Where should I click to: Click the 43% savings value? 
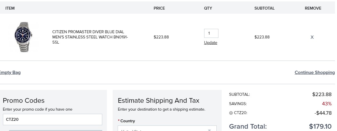point(327,104)
